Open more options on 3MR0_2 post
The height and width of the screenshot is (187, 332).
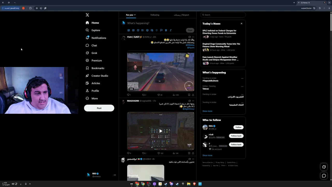click(193, 37)
